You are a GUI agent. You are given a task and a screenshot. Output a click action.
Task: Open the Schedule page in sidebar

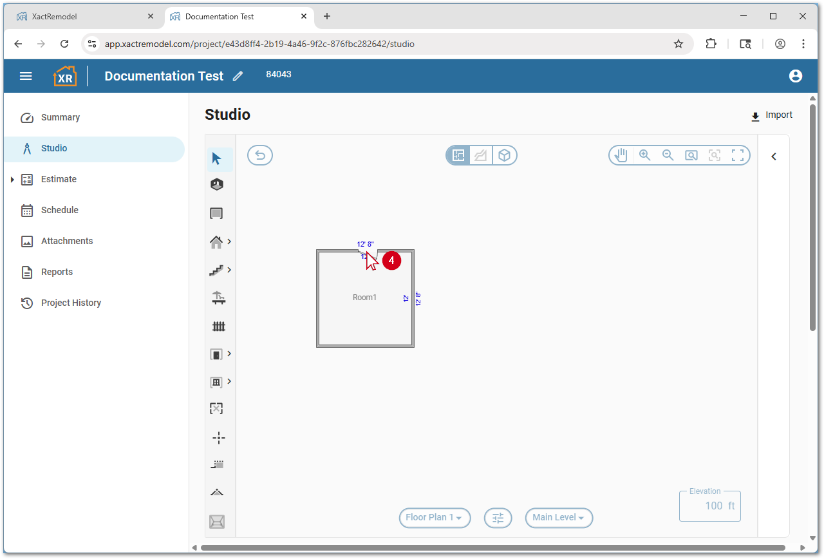[x=59, y=210]
